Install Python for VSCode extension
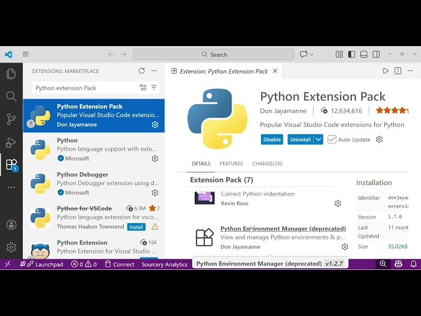 [136, 227]
